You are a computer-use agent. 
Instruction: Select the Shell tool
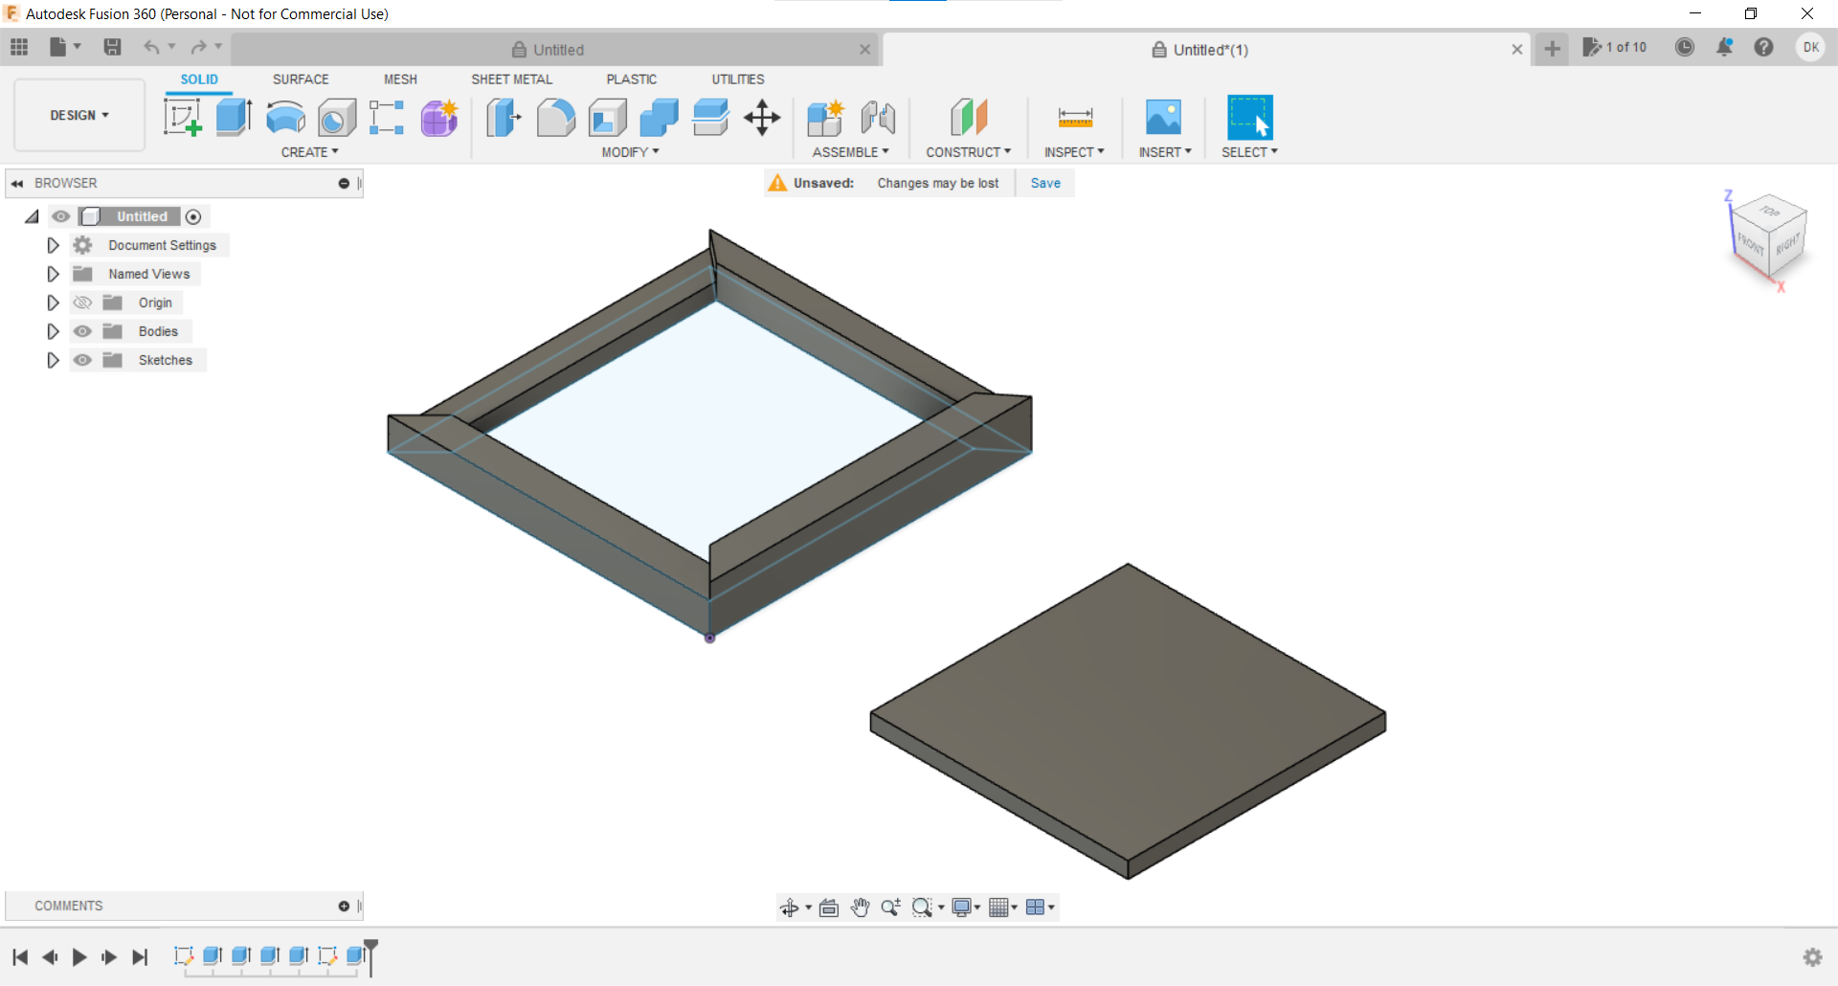(x=609, y=117)
